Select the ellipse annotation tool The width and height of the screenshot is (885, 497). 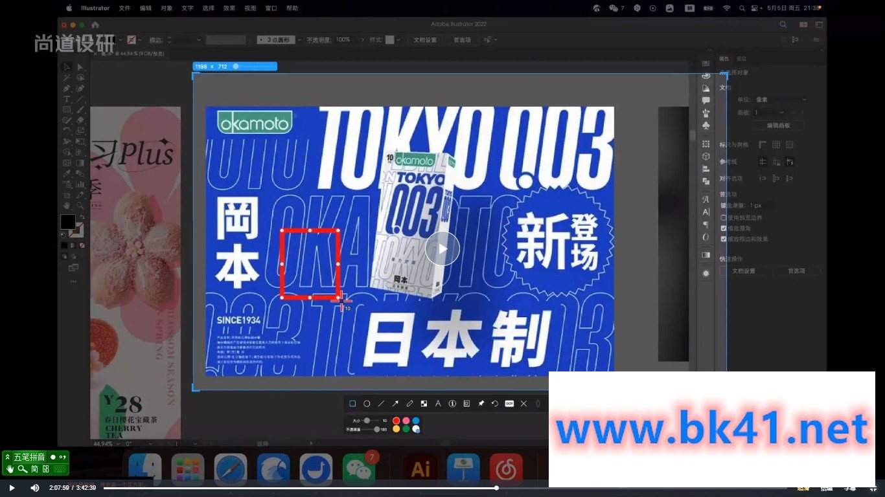coord(367,403)
